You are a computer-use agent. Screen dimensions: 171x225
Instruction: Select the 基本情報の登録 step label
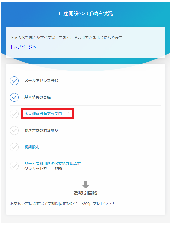click(38, 97)
